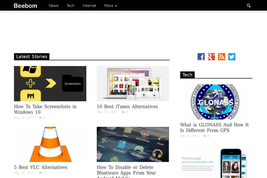Click comment icon under GLONASS article
This screenshot has width=267, height=178.
coord(205,136)
